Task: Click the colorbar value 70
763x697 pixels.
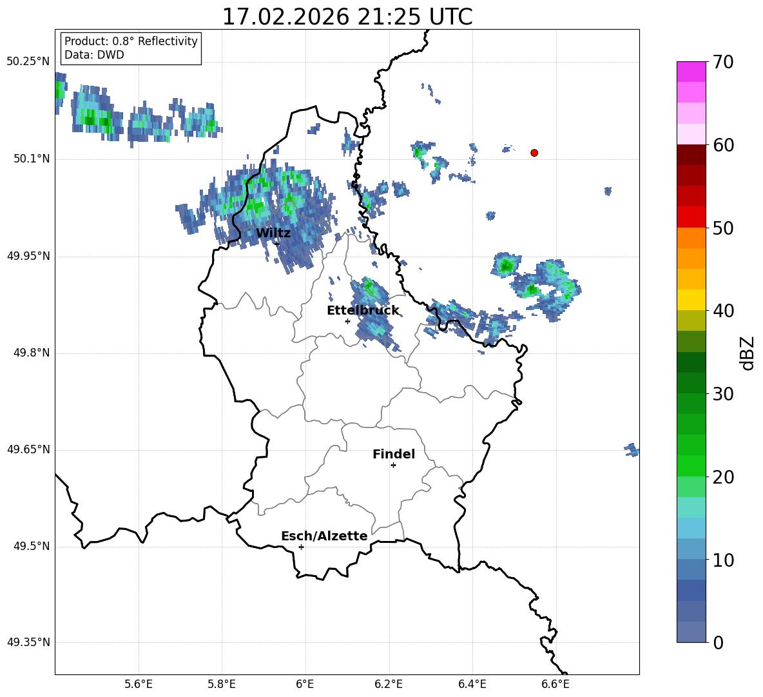Action: pos(723,63)
